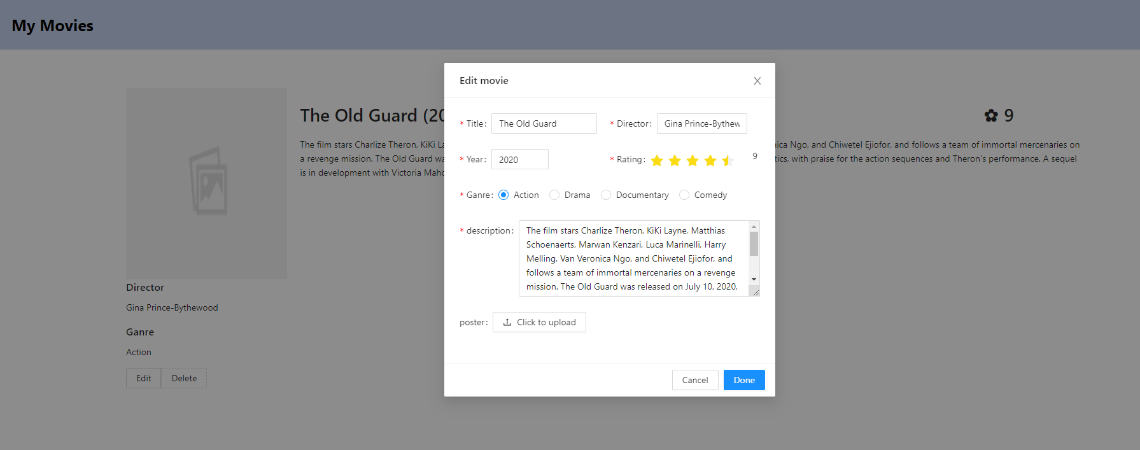Confirm changes with the Done button
Viewport: 1140px width, 450px height.
[x=744, y=380]
